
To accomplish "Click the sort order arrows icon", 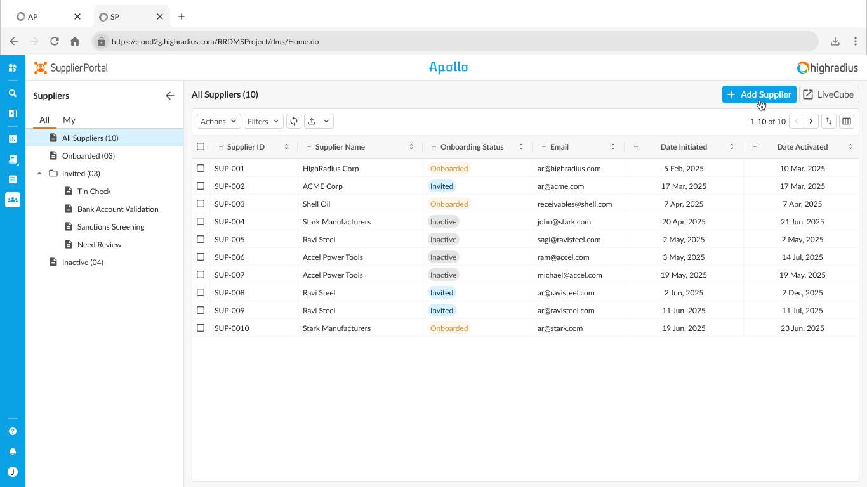I will 828,121.
